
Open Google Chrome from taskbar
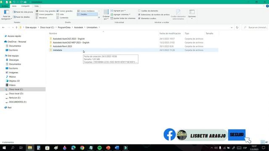pos(82,148)
